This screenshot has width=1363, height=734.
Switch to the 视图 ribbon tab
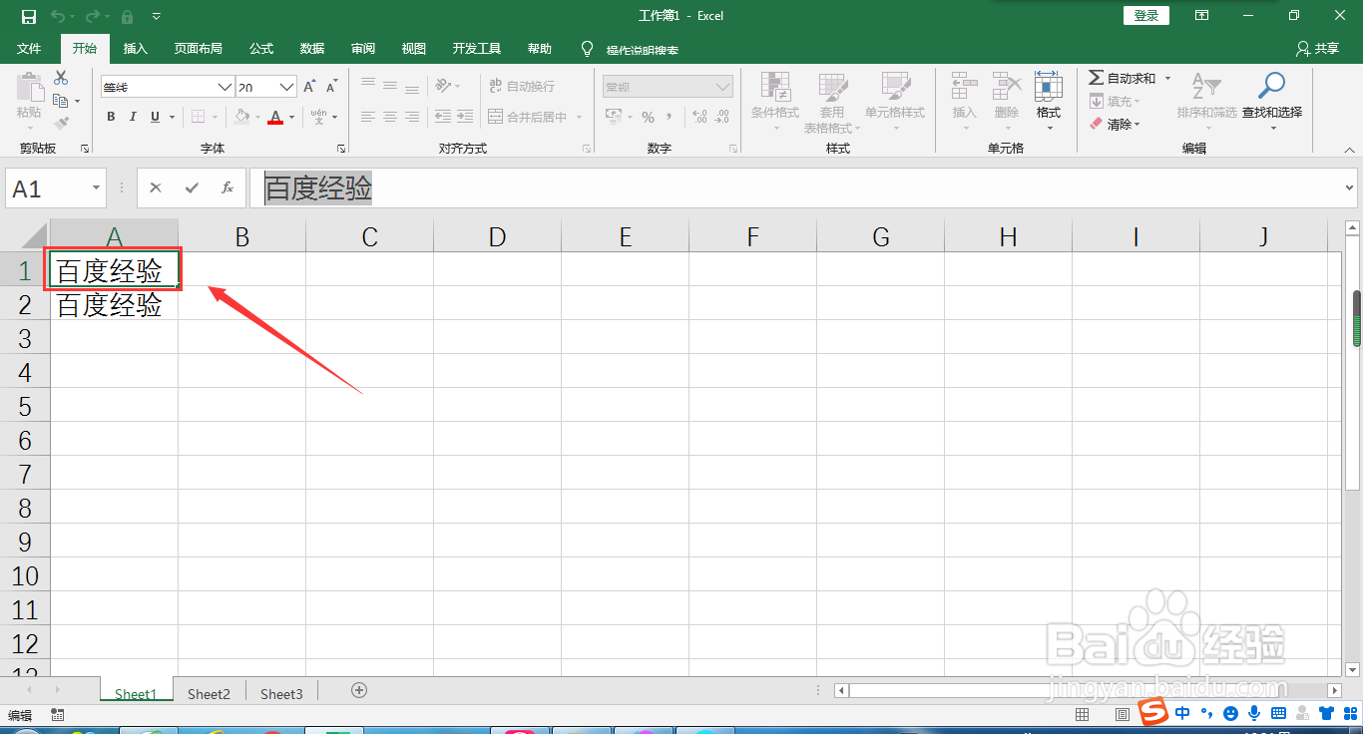(413, 49)
